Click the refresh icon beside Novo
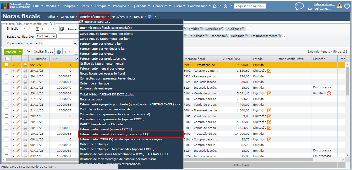352x170 pixels. coord(28,52)
